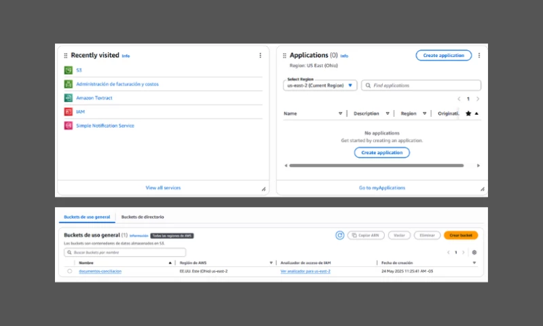Click Create application button in widget header

click(x=444, y=56)
